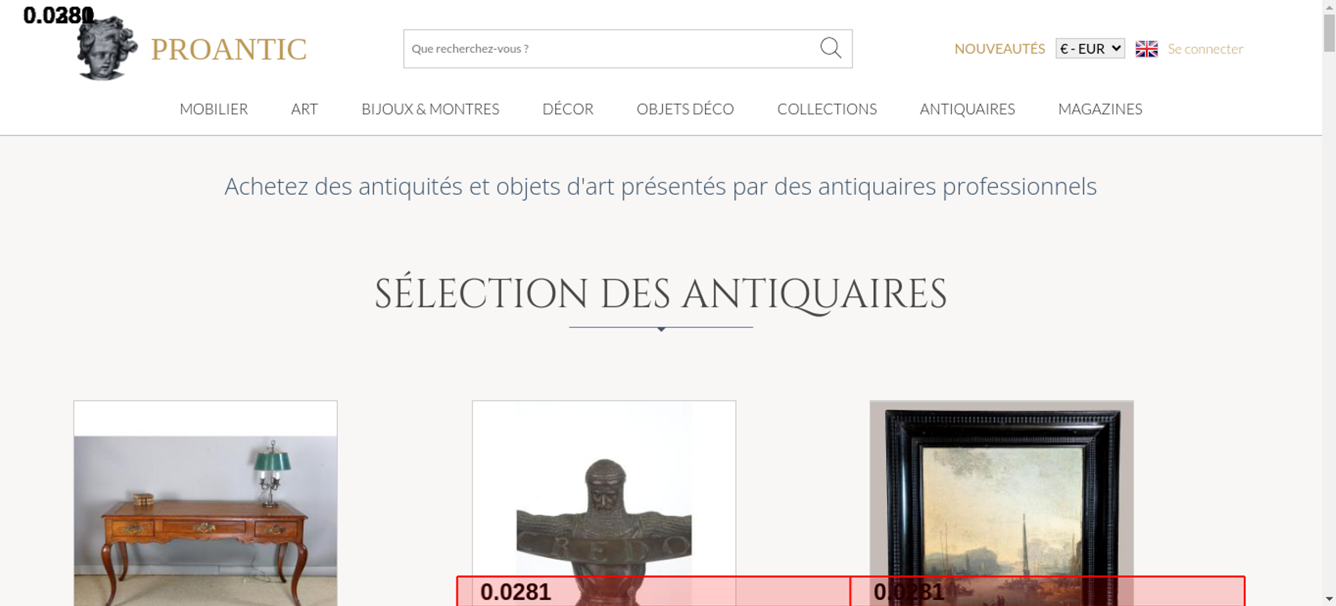
Task: Open the Décor menu
Action: 568,109
